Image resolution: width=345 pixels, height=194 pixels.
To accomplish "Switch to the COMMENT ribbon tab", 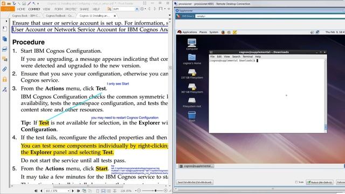I will point(34,9).
